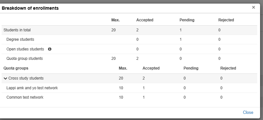Screen dimensions: 263x120
Task: Click the top Pending column header
Action: click(187, 20)
